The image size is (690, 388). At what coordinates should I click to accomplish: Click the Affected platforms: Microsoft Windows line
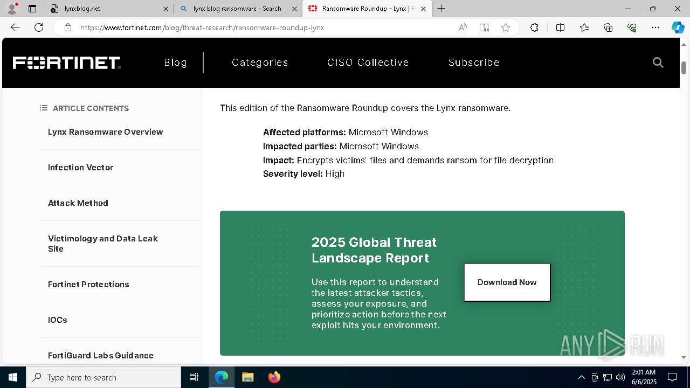coord(346,132)
